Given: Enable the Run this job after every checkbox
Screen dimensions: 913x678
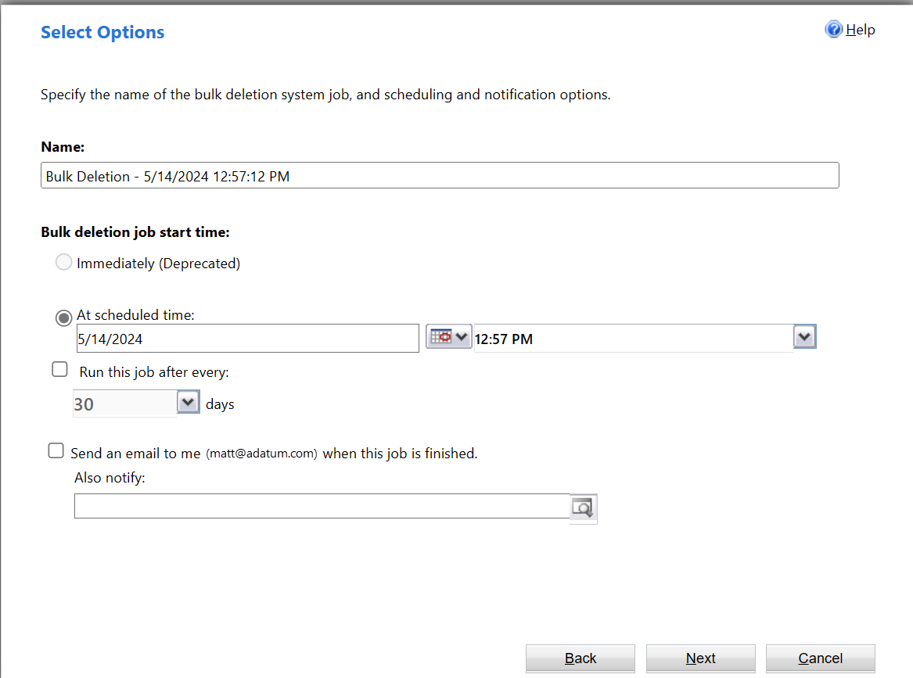Looking at the screenshot, I should tap(59, 368).
